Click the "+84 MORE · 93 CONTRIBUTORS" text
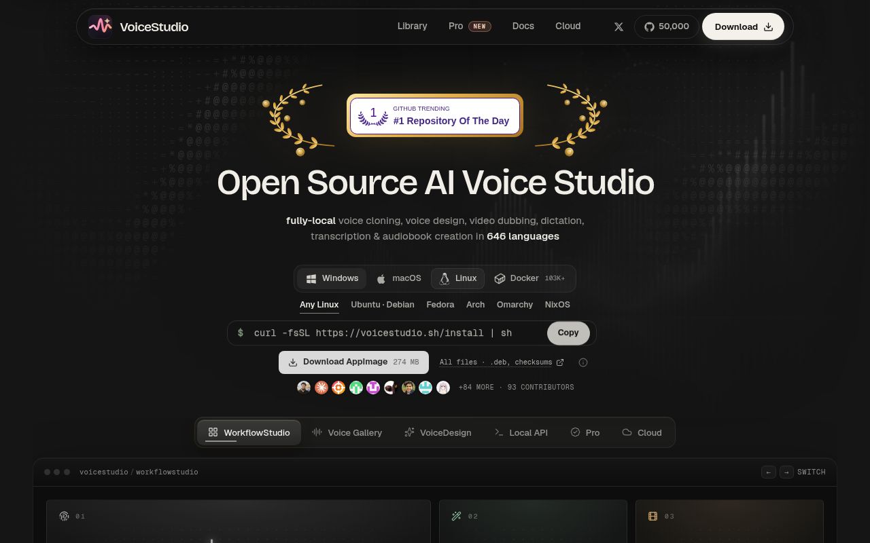This screenshot has height=543, width=870. click(x=517, y=388)
